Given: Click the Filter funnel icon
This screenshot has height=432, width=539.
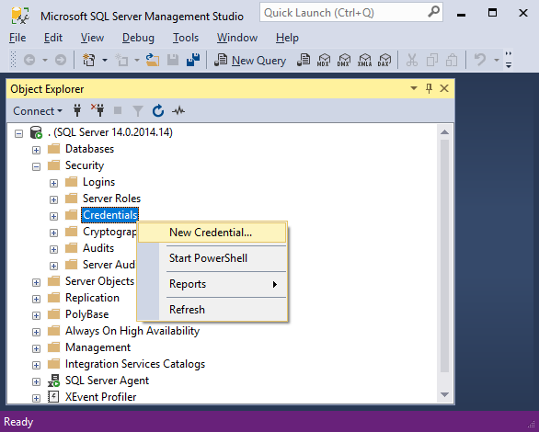Looking at the screenshot, I should coord(138,111).
